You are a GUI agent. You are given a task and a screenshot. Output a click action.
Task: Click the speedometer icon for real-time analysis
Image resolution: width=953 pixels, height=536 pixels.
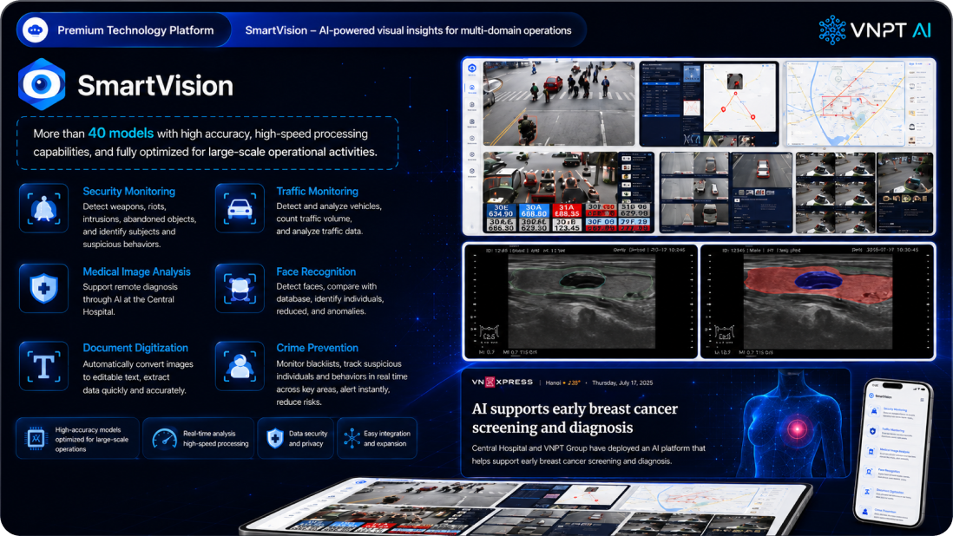pyautogui.click(x=164, y=438)
